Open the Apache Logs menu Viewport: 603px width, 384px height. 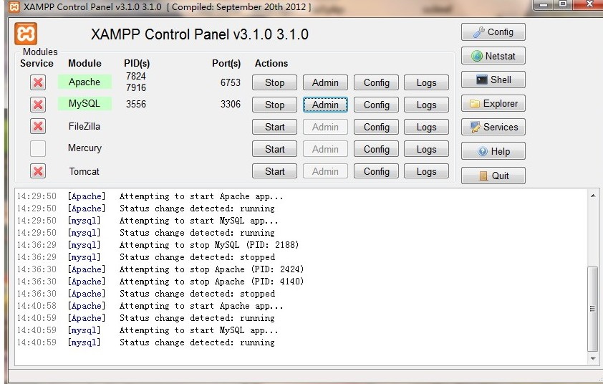[x=427, y=82]
